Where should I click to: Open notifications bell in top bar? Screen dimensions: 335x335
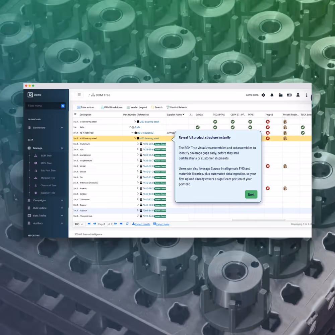click(x=272, y=95)
